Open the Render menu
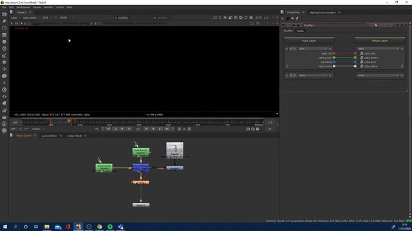412x231 pixels. pyautogui.click(x=48, y=7)
